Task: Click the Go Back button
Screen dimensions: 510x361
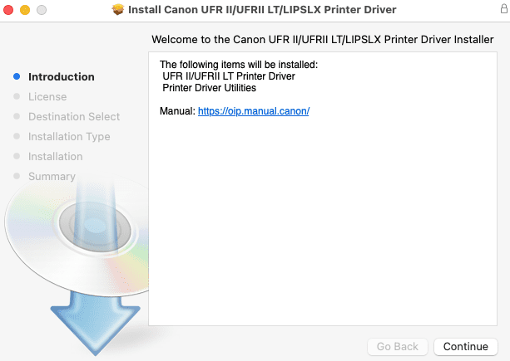Action: click(398, 346)
